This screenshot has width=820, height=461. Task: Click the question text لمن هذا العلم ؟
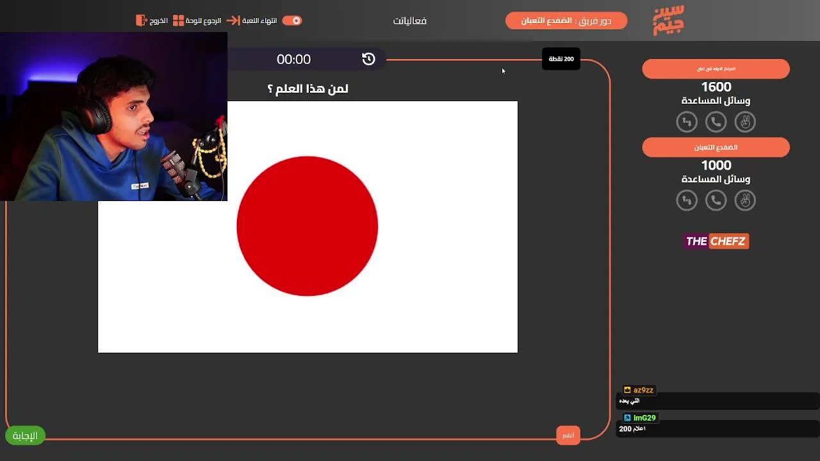[x=307, y=89]
